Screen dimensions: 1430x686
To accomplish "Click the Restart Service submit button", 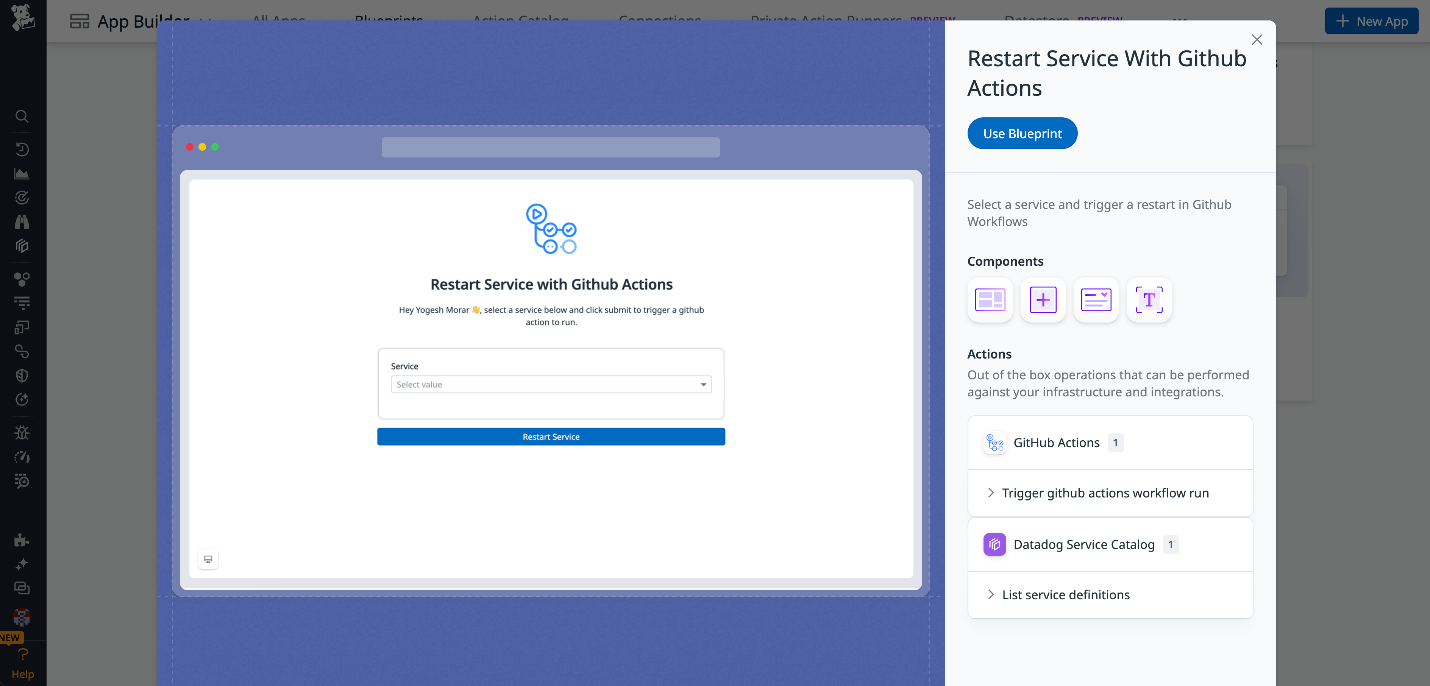I will (x=551, y=436).
